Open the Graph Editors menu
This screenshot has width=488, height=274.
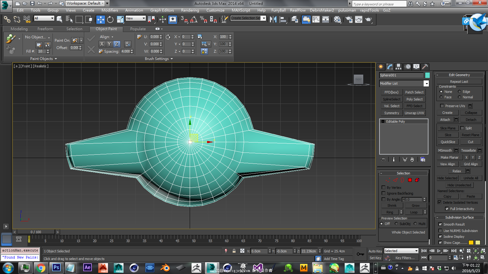tap(162, 10)
